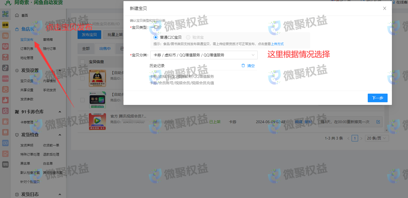Click the 腾讯视频 年卡 product thumbnail
408x198 pixels.
click(97, 122)
